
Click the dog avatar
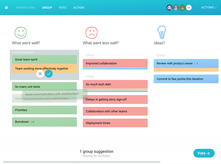[x=176, y=8]
